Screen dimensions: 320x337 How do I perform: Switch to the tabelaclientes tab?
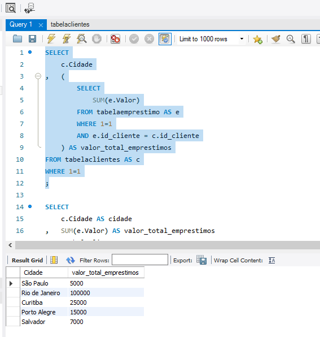pos(70,24)
